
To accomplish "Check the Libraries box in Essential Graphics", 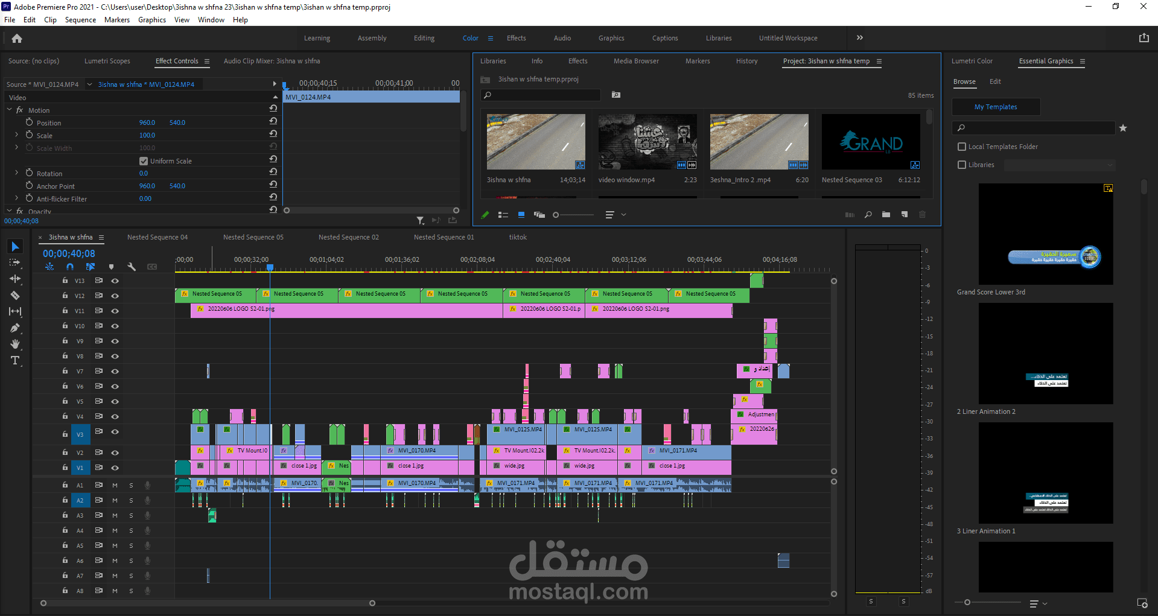I will (x=962, y=165).
